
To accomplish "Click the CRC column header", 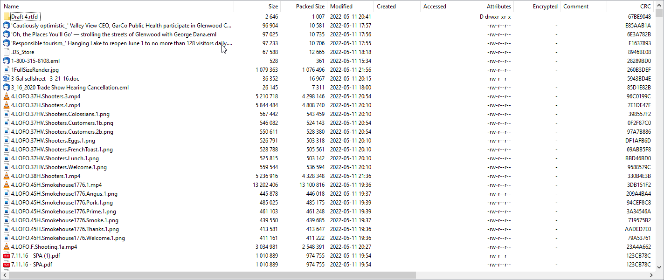I will tap(645, 7).
